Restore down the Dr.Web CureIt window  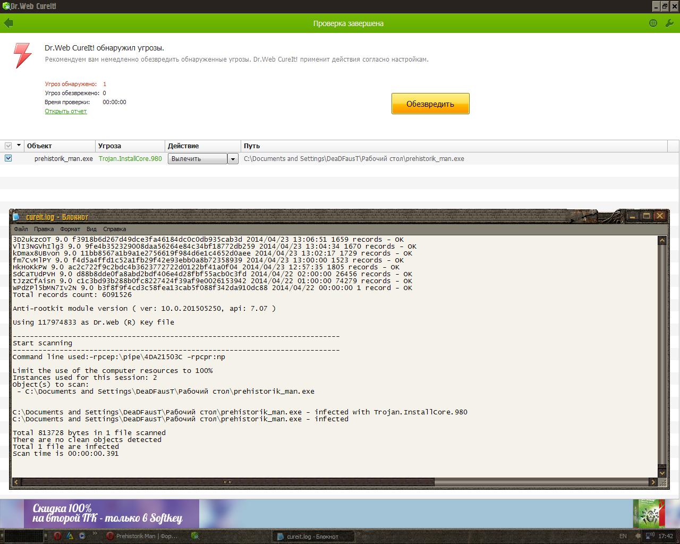click(x=665, y=6)
